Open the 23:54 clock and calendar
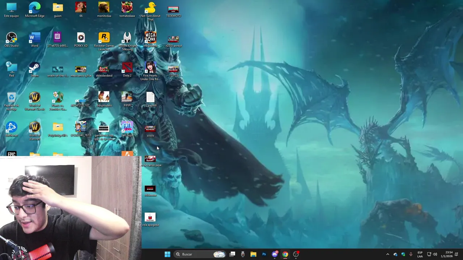This screenshot has height=260, width=463. [x=446, y=254]
